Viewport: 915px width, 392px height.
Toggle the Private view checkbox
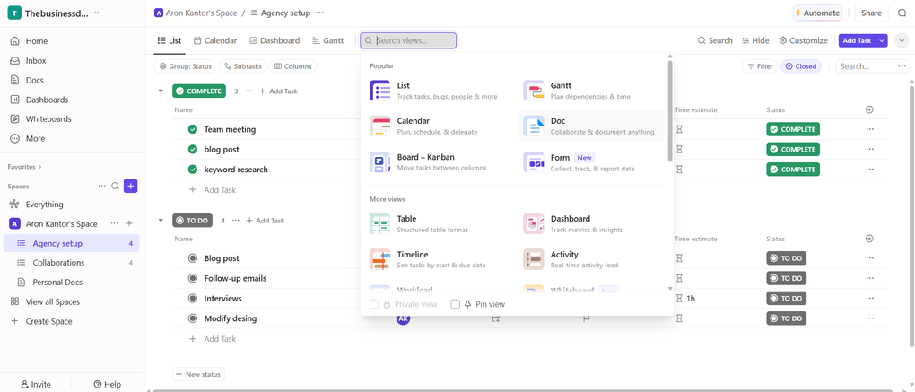click(x=374, y=304)
